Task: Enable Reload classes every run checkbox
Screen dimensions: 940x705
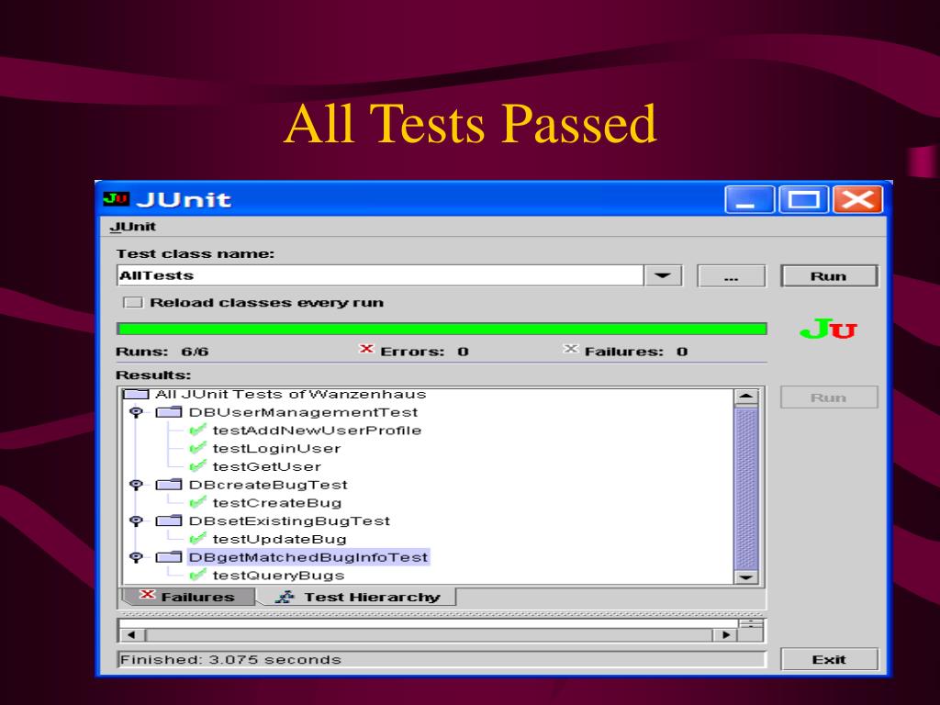Action: tap(132, 302)
